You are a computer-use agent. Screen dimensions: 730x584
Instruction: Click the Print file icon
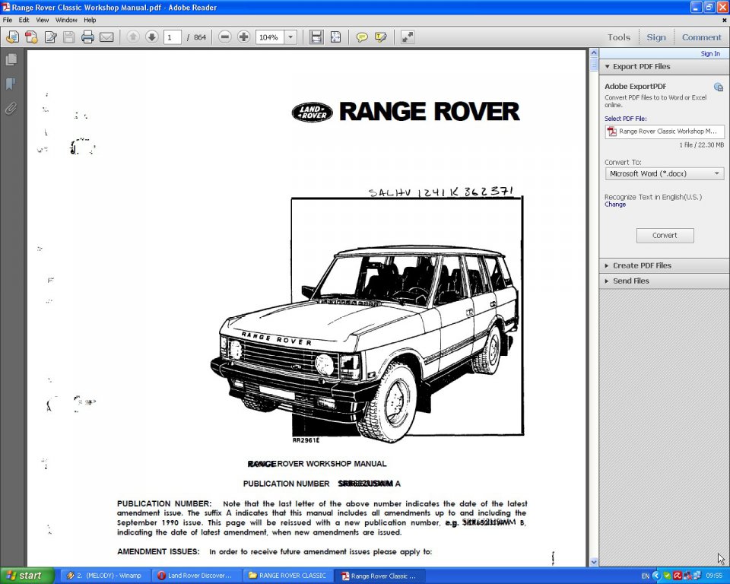click(87, 37)
